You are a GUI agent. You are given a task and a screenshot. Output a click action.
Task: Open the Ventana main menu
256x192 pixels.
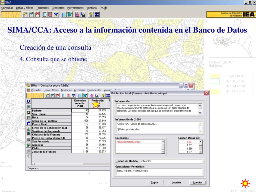pyautogui.click(x=91, y=8)
